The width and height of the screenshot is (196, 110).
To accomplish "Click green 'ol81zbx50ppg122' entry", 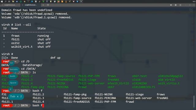I will [x=171, y=76].
